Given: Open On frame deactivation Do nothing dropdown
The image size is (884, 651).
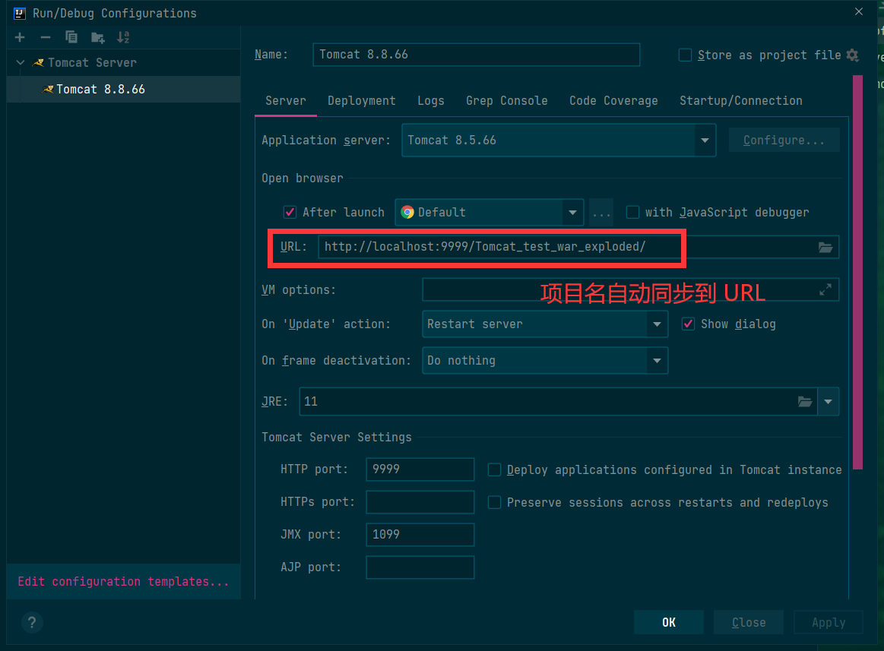Looking at the screenshot, I should tap(545, 361).
